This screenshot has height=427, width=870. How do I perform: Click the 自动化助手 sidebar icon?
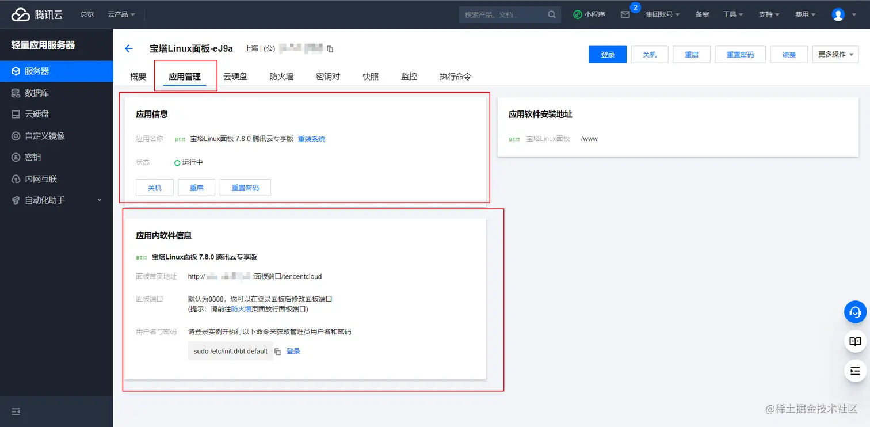pyautogui.click(x=16, y=200)
